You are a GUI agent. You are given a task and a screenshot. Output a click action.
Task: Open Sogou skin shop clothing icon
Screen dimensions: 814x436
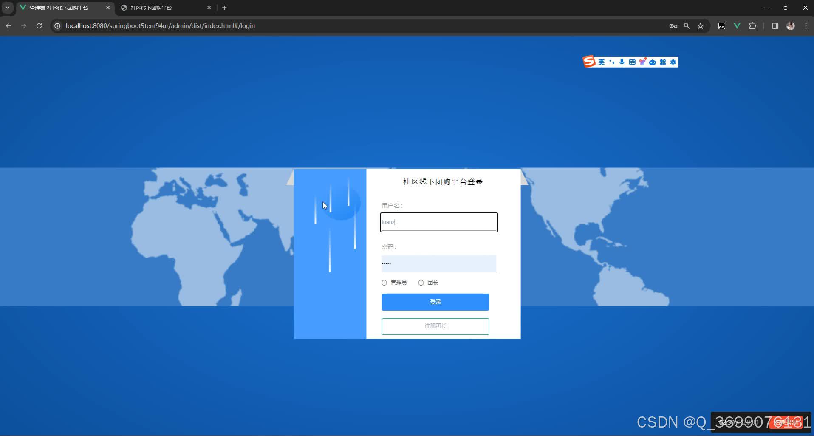(x=643, y=62)
